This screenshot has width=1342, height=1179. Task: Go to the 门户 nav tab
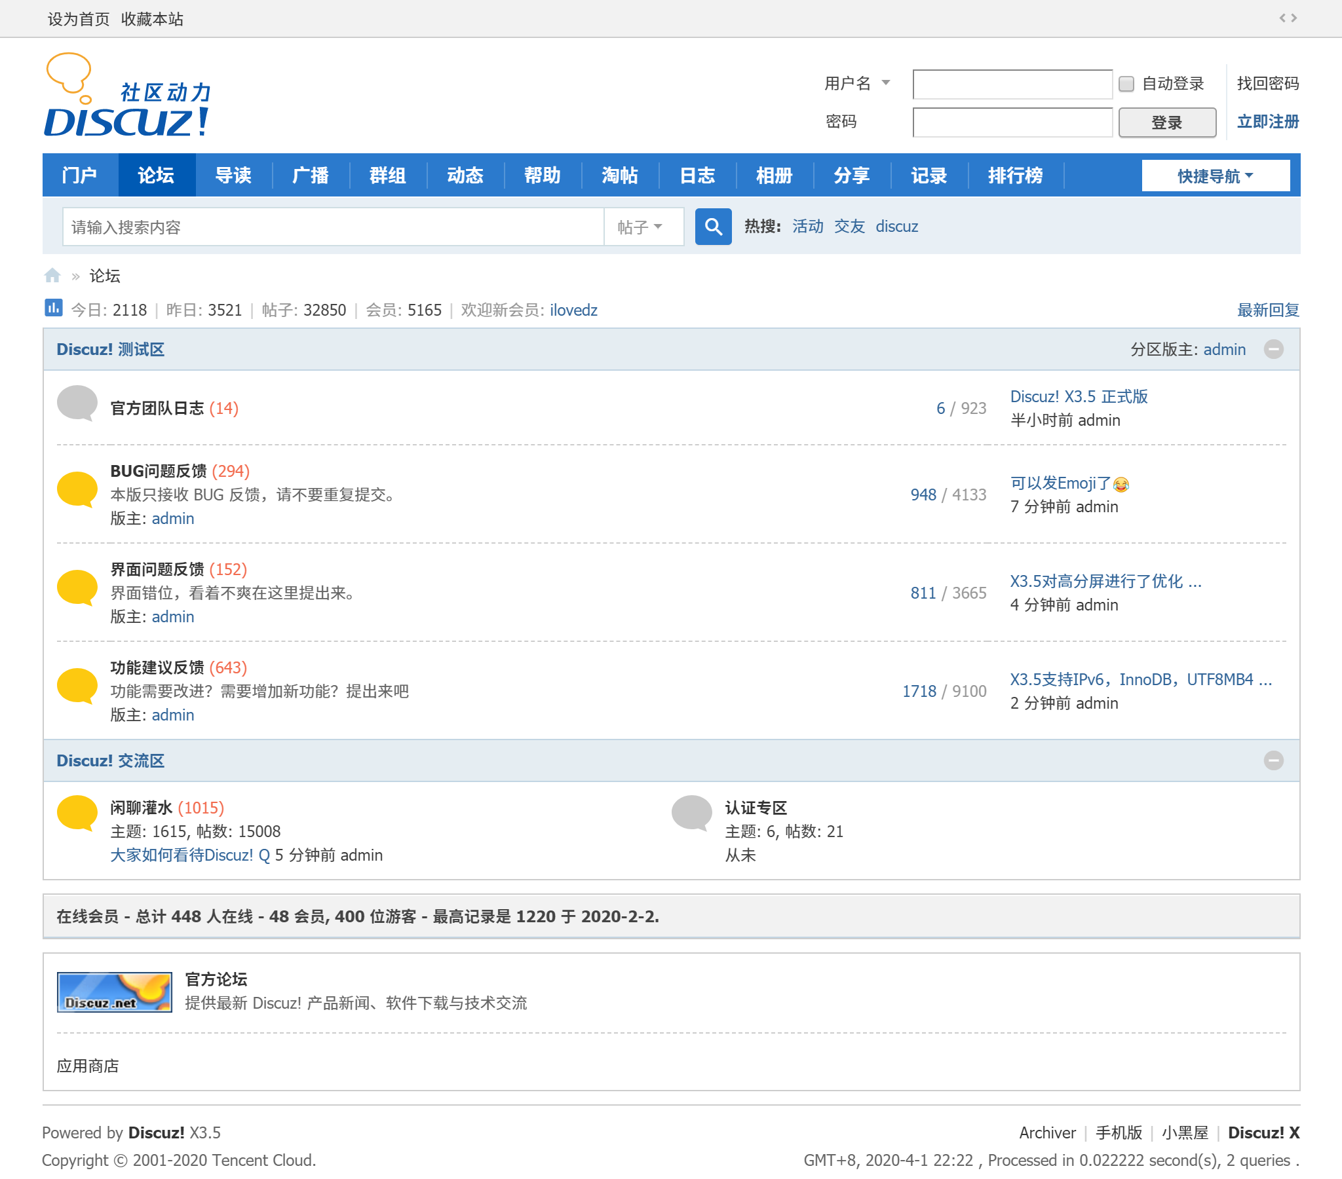coord(79,176)
